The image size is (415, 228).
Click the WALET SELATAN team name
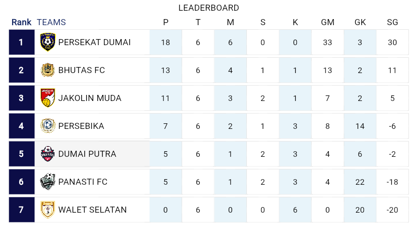tap(92, 210)
